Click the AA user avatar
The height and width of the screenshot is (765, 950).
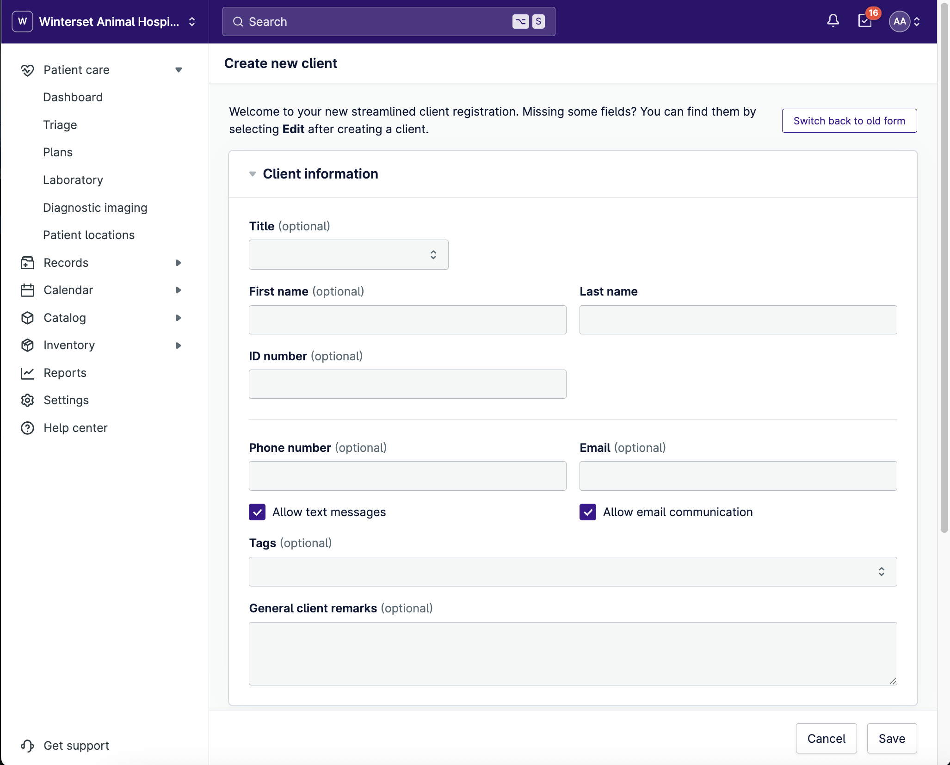click(899, 21)
